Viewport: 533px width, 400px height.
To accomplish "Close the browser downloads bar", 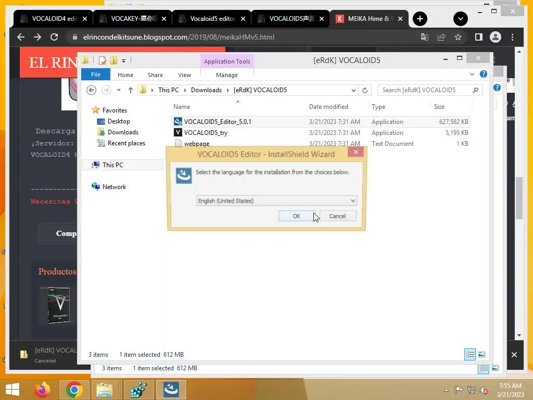I will click(x=514, y=355).
